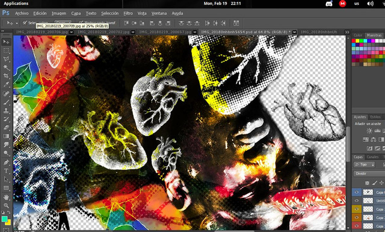Select the Move tool in toolbox
Screen dimensions: 385x232
point(6,42)
